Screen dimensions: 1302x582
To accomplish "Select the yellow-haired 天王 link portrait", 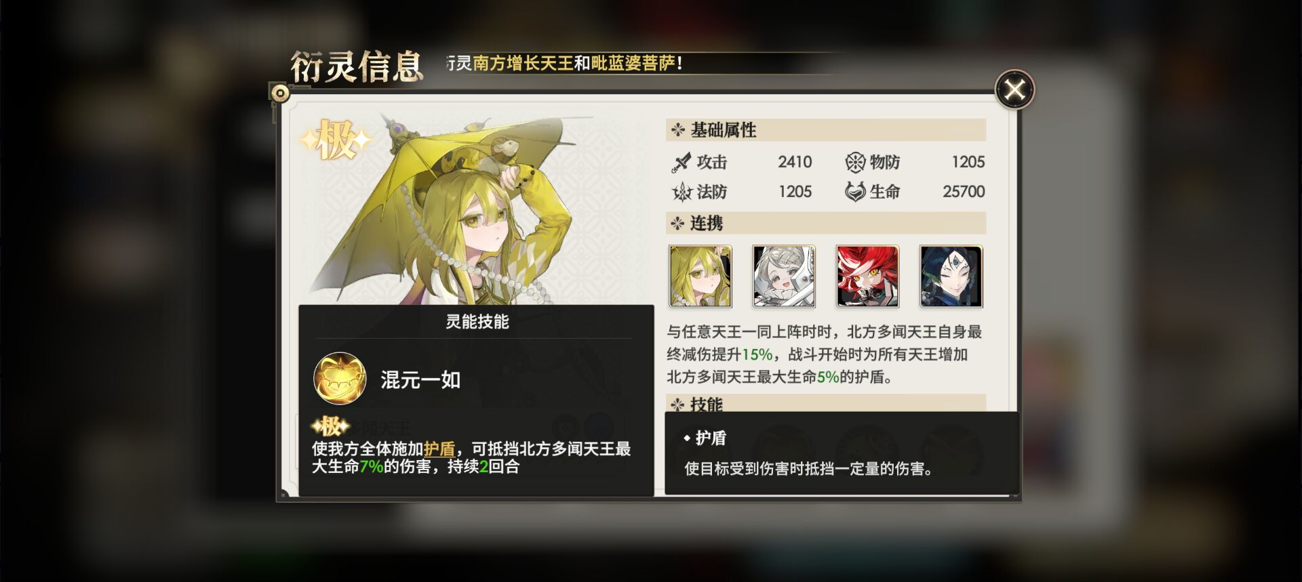I will pyautogui.click(x=701, y=276).
